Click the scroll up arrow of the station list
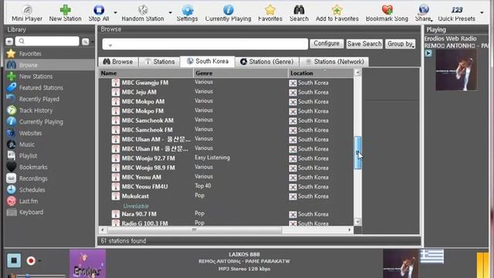The height and width of the screenshot is (278, 494). tap(357, 73)
